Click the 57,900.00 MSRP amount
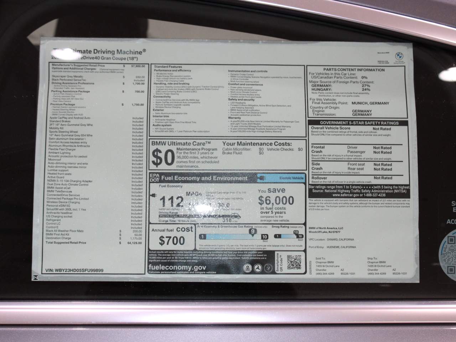 click(x=138, y=66)
